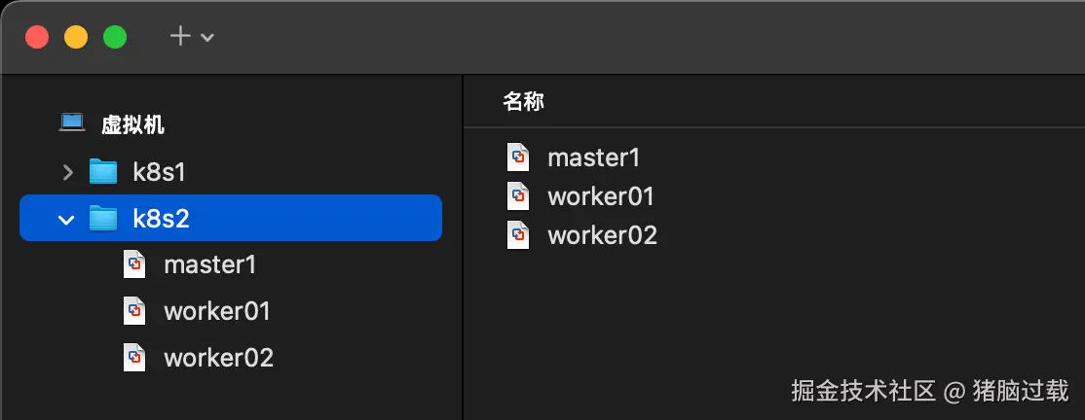Click the k8s2 folder icon
The height and width of the screenshot is (420, 1085).
[102, 219]
